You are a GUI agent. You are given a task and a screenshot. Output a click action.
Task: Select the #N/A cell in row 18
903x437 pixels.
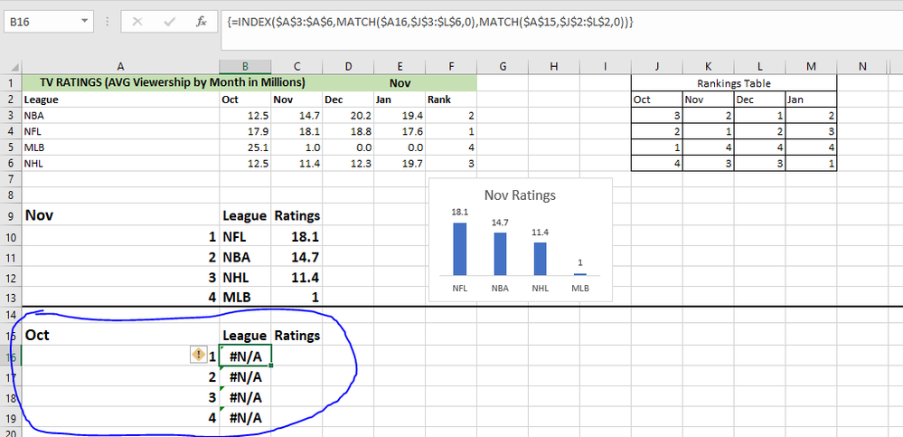[245, 397]
